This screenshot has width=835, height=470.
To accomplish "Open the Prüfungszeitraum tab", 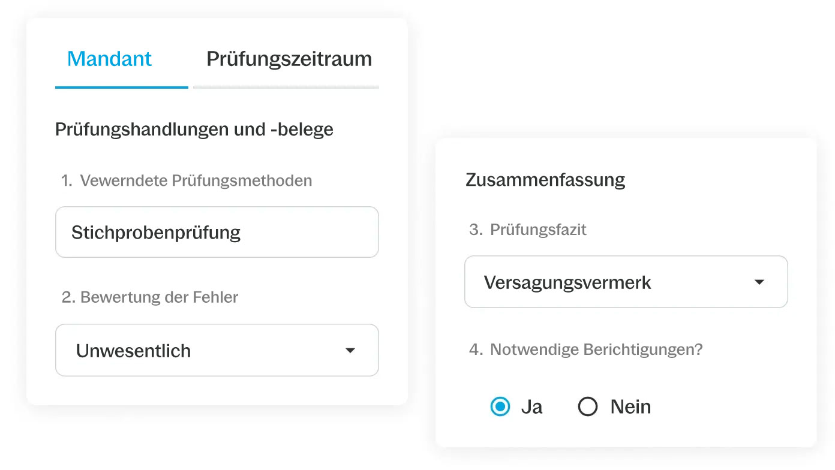I will 289,59.
